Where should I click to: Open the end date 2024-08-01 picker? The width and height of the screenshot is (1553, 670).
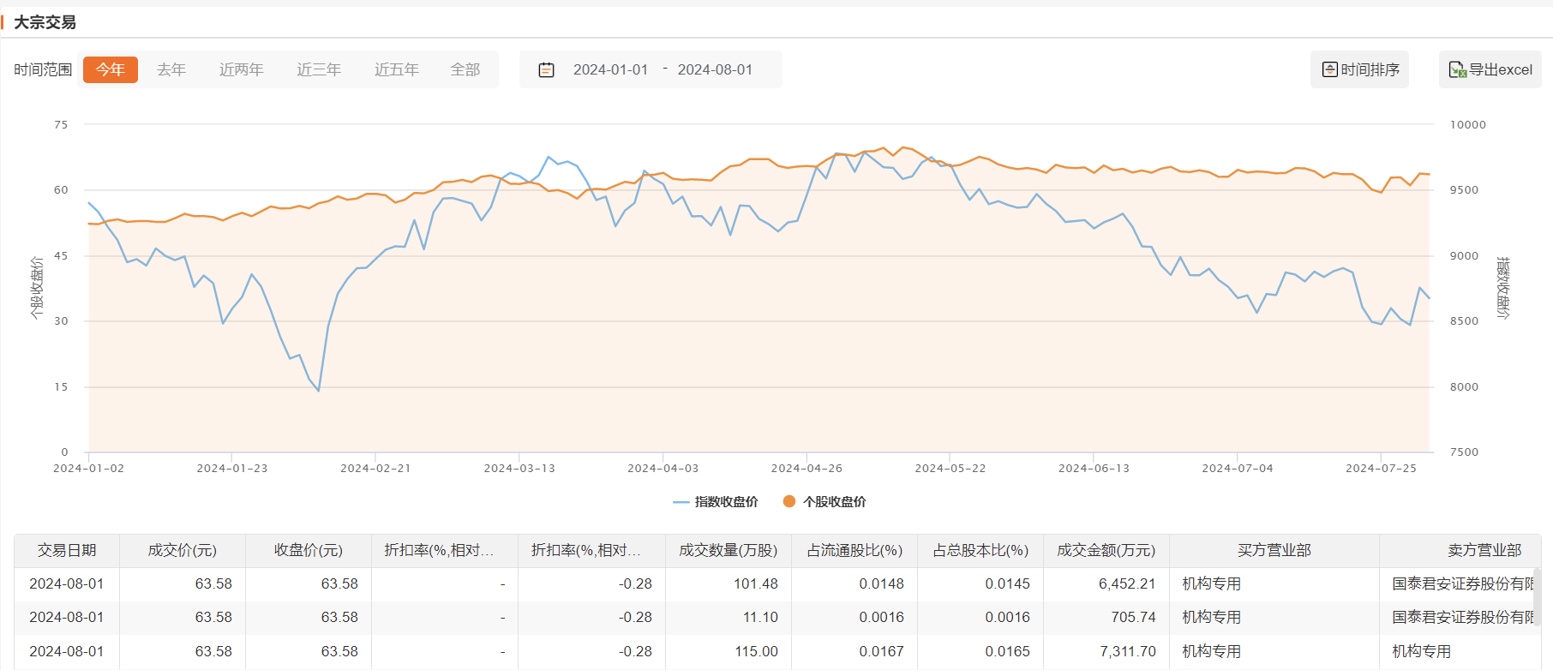point(715,69)
